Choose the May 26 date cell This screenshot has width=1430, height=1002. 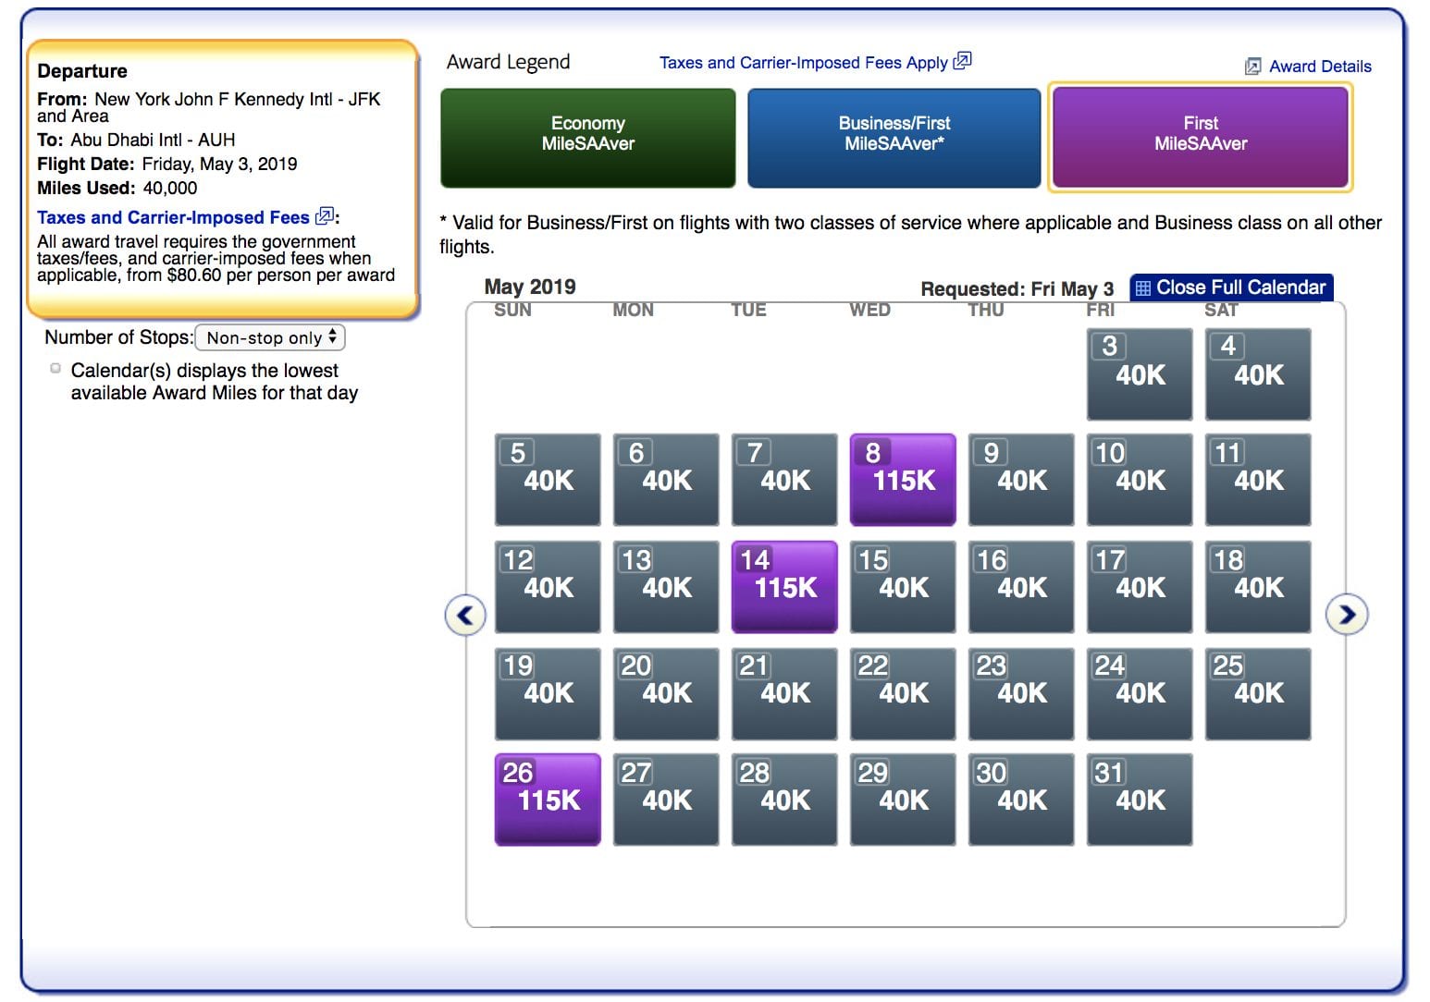coord(547,799)
